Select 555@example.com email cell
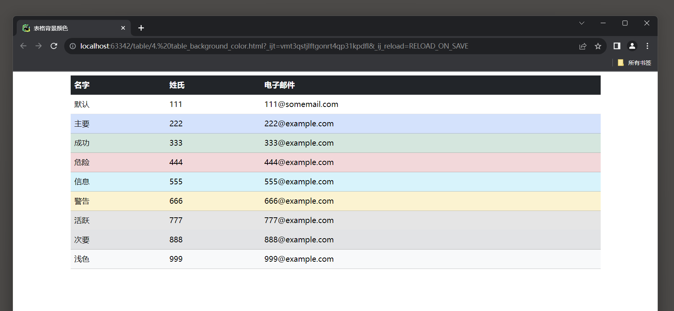The image size is (674, 311). coord(430,182)
